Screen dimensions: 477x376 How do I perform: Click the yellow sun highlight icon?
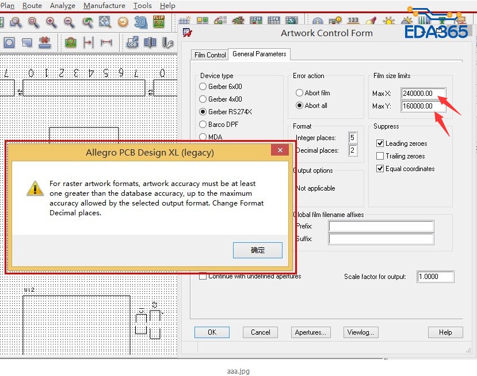[x=389, y=21]
